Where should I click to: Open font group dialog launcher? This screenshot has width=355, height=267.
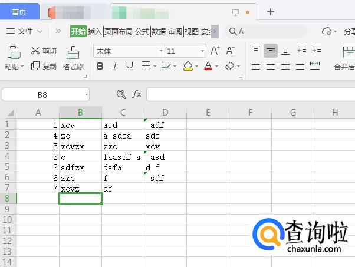click(x=241, y=76)
